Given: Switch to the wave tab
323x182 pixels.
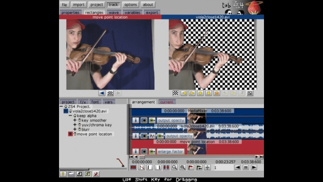Looking at the screenshot, I should click(114, 12).
